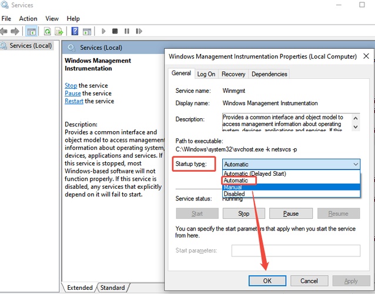The width and height of the screenshot is (375, 294).
Task: Choose the Manual startup option
Action: (291, 187)
